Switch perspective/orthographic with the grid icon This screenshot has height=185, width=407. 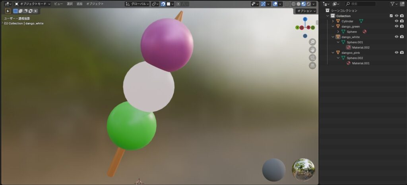click(312, 65)
